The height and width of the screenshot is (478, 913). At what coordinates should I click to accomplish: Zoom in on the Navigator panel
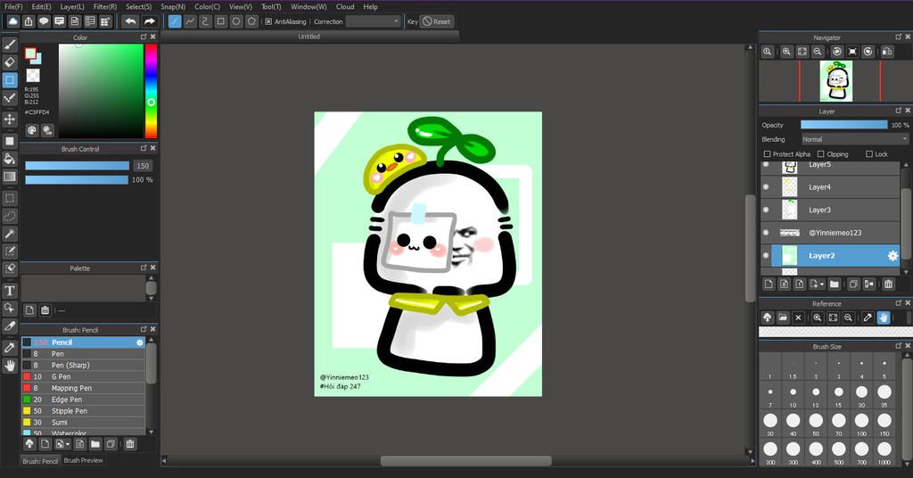coord(786,52)
